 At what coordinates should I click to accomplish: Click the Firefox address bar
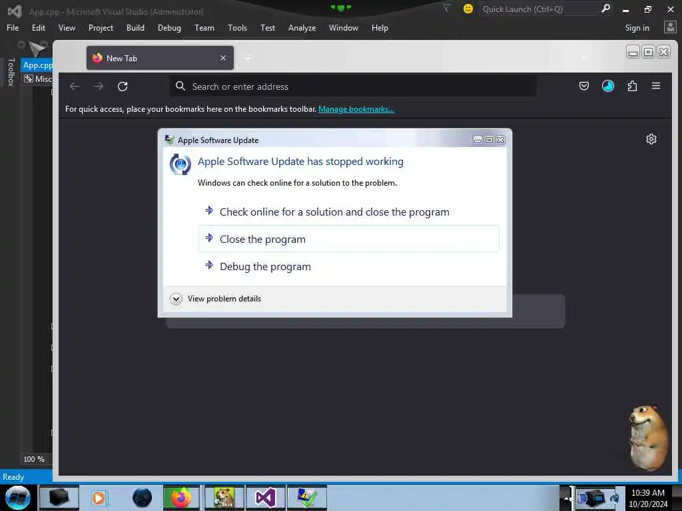coord(353,86)
